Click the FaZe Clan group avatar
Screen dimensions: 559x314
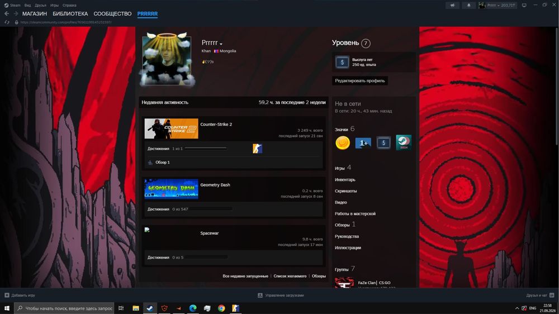coord(344,283)
